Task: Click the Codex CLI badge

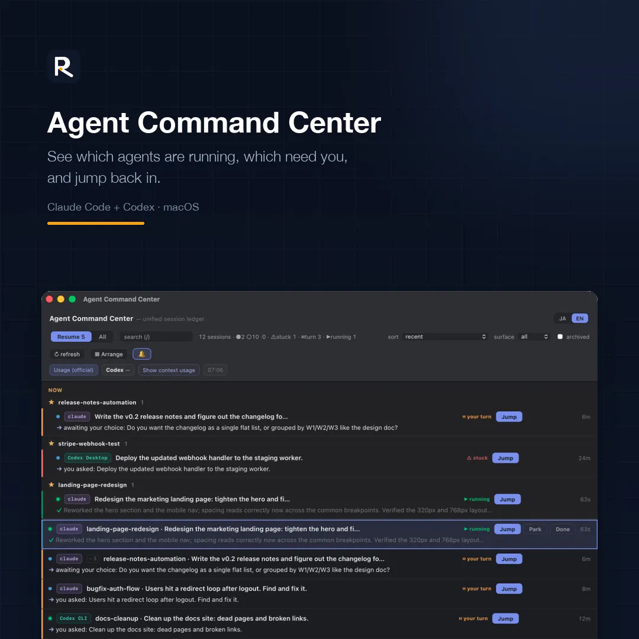Action: (x=73, y=618)
